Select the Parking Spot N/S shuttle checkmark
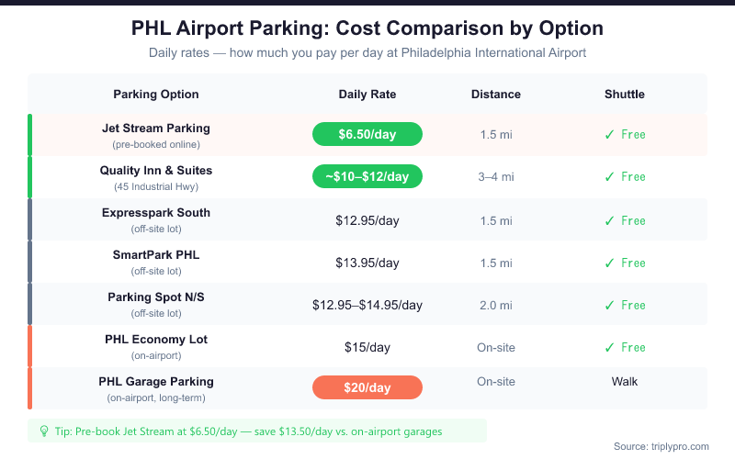 tap(609, 305)
